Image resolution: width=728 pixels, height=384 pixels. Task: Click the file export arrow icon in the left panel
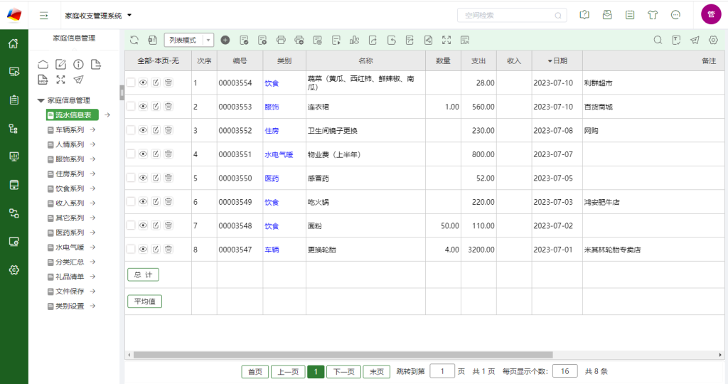(x=96, y=65)
